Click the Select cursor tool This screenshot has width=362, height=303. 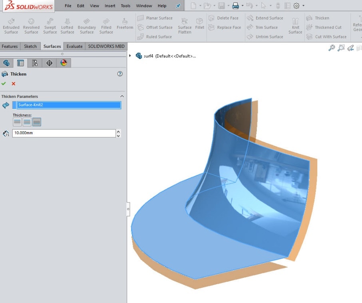click(263, 6)
